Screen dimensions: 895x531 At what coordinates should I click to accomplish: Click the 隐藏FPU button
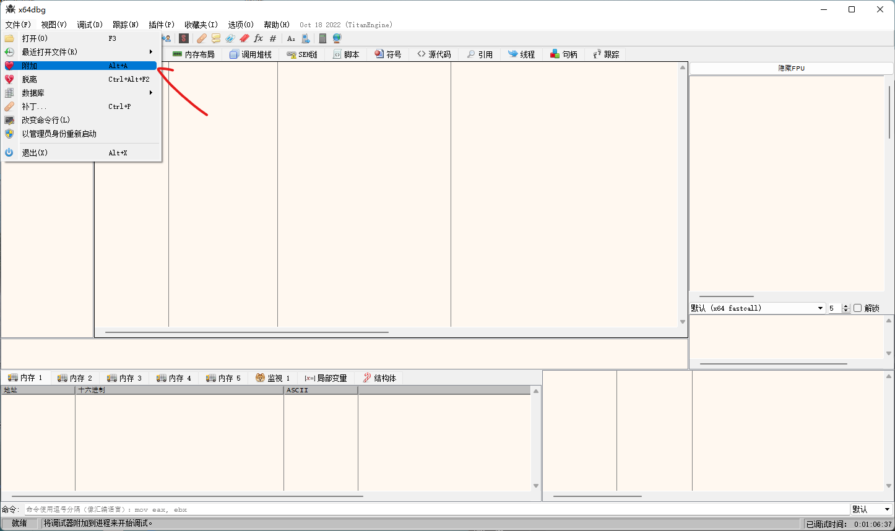[x=791, y=68]
